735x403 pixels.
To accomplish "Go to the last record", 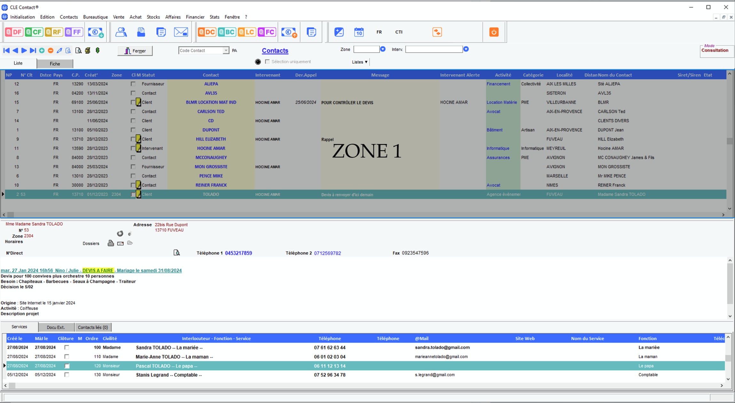I will click(x=33, y=51).
